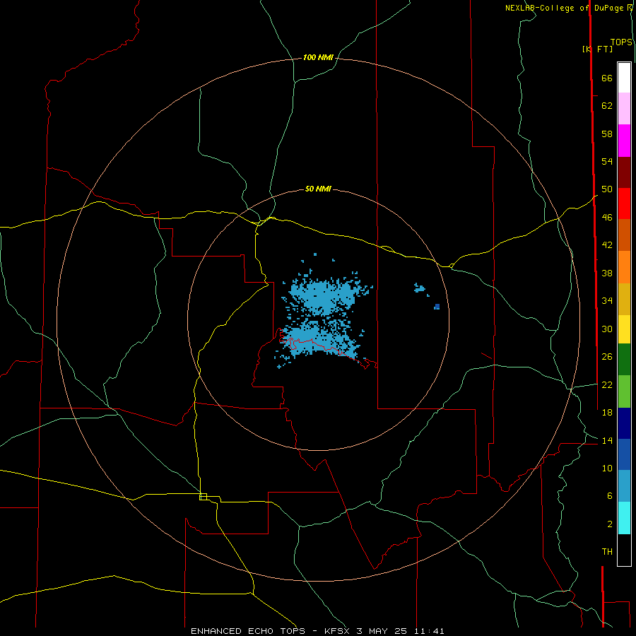Viewport: 636px width, 636px height.
Task: Click the TOPS legend heading
Action: pos(621,42)
